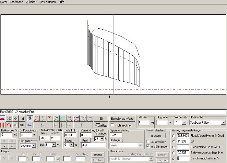Select the RE distribution curve icon
This screenshot has width=227, height=163.
tap(30, 118)
